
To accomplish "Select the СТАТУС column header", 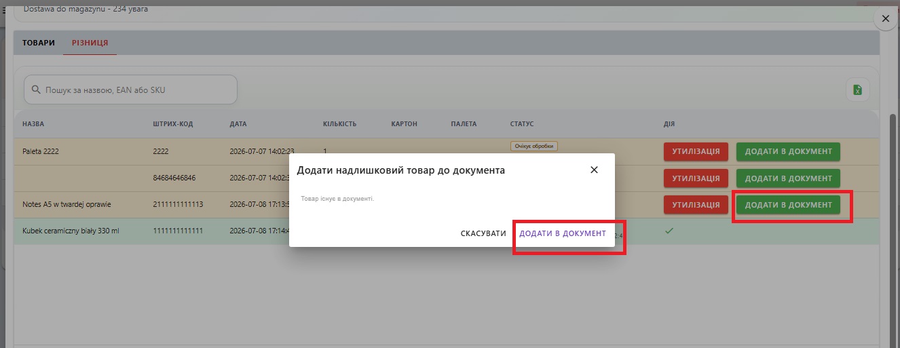I will pos(522,124).
